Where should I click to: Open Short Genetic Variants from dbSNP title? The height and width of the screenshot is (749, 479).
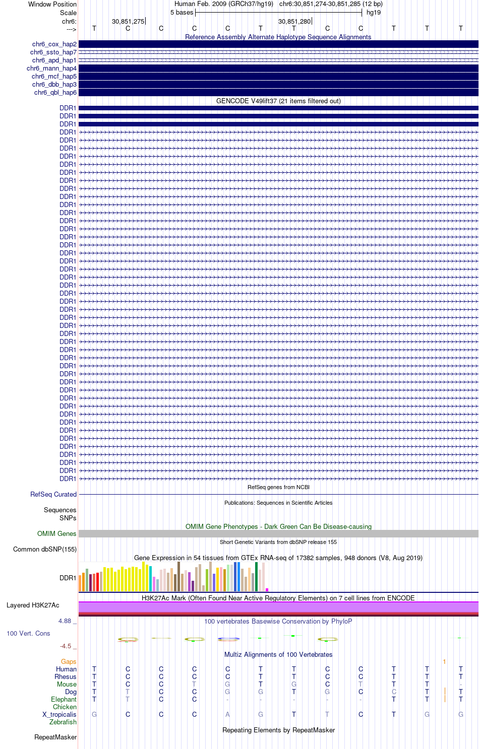(278, 542)
